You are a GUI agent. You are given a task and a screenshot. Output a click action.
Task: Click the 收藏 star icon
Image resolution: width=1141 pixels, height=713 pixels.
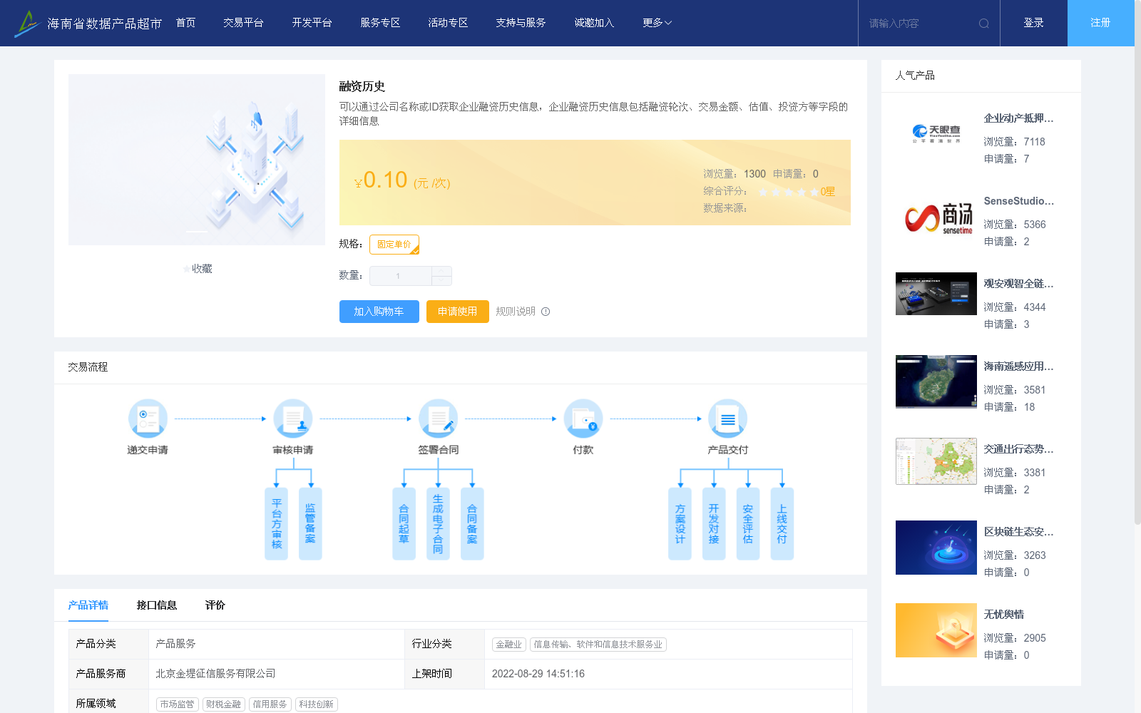click(187, 269)
